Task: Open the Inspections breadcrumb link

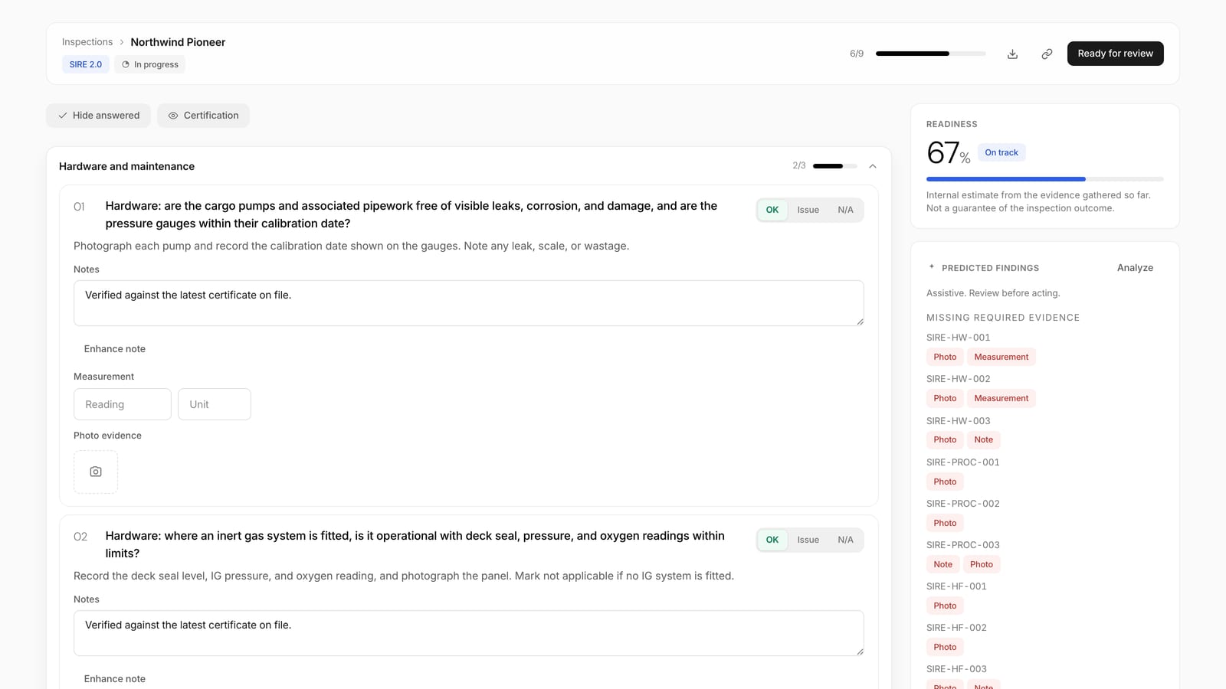Action: tap(87, 42)
